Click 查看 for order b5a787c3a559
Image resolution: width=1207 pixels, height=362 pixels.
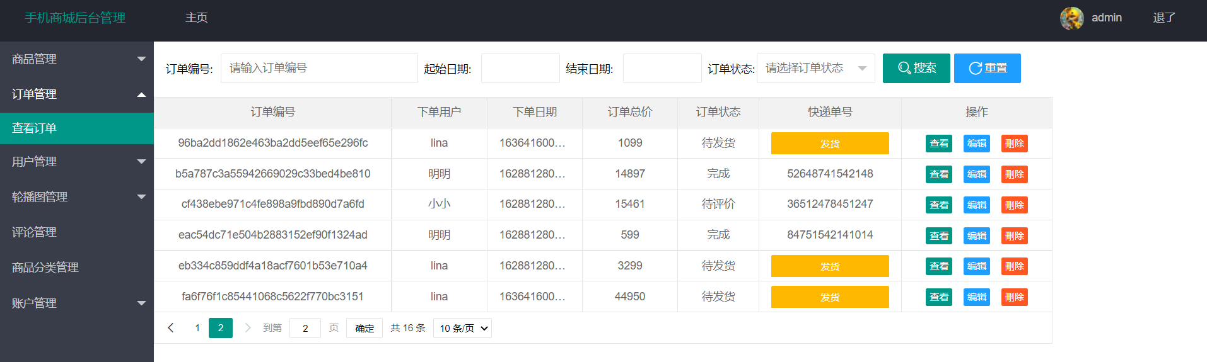coord(939,174)
